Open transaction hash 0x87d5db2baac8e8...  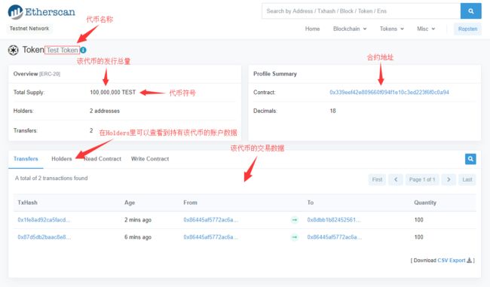click(44, 237)
